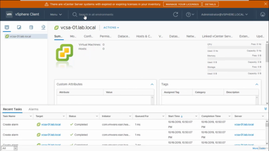
Task: Open first task's vcsa-01.lab.local target link
Action: click(51, 125)
